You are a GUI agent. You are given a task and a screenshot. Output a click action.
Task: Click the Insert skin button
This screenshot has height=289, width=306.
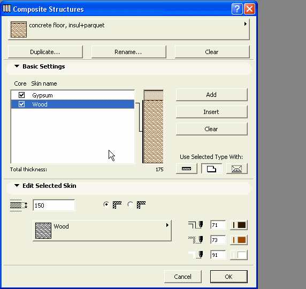point(211,112)
